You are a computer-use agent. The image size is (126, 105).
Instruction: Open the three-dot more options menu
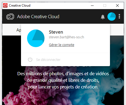[119, 16]
